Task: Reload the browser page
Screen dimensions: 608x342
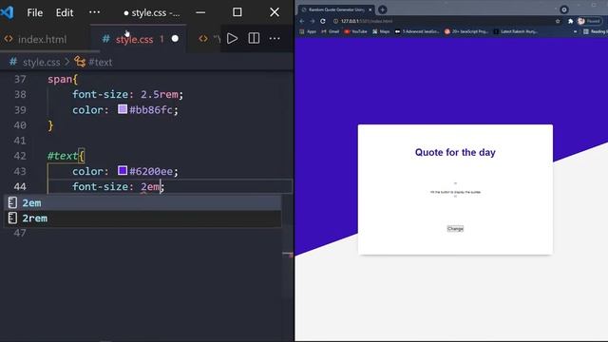Action: [323, 21]
